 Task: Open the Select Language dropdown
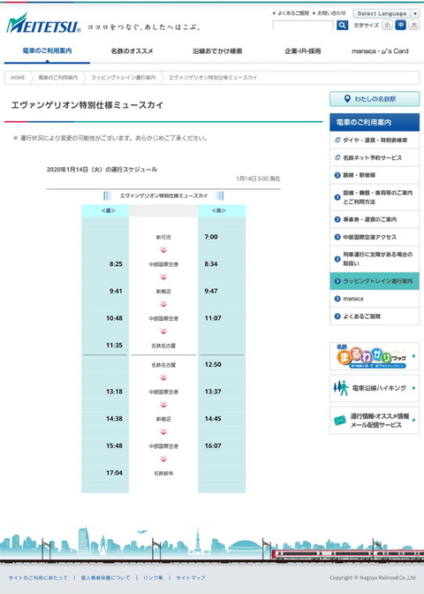coord(386,13)
